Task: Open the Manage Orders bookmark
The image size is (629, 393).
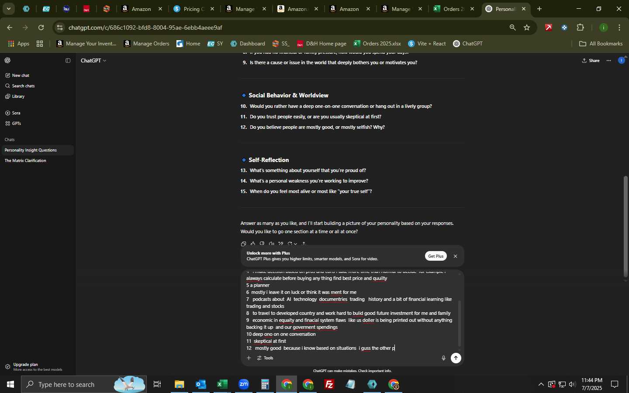Action: click(x=146, y=44)
